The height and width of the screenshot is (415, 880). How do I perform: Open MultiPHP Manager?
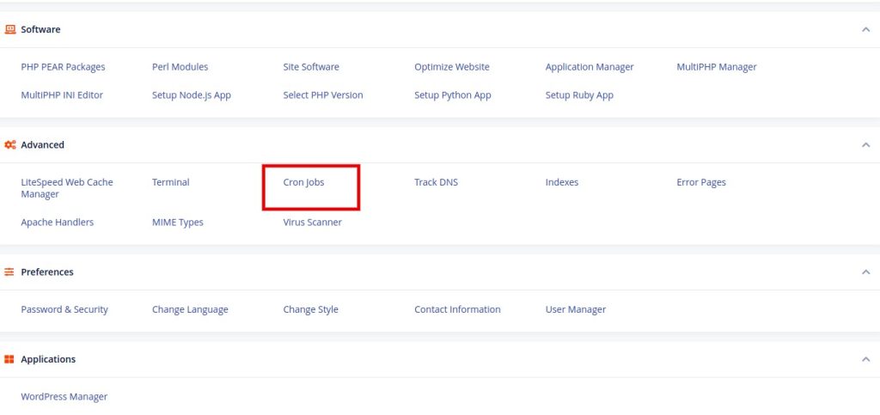[x=716, y=67]
